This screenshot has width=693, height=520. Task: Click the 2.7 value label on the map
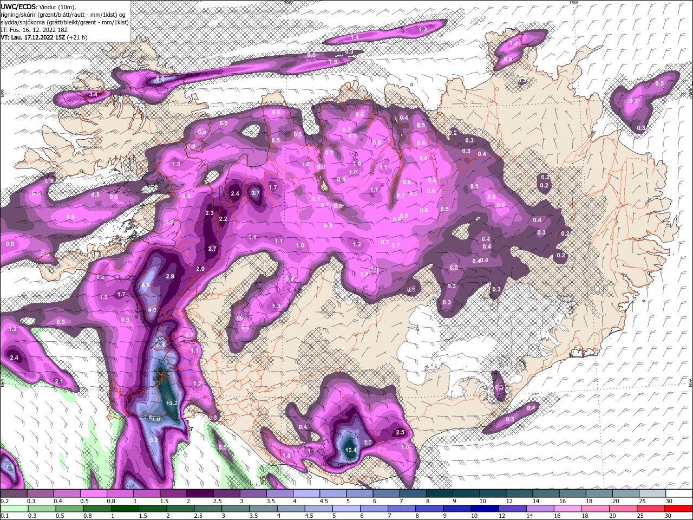click(212, 249)
